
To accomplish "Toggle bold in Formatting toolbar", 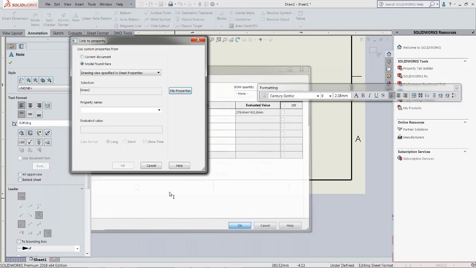I will [x=363, y=96].
